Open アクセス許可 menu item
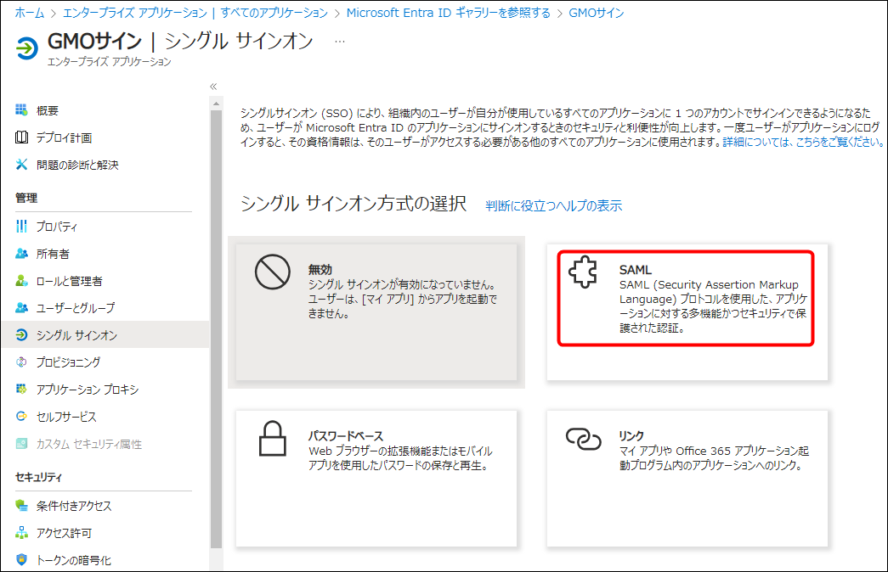The image size is (888, 572). click(x=64, y=533)
